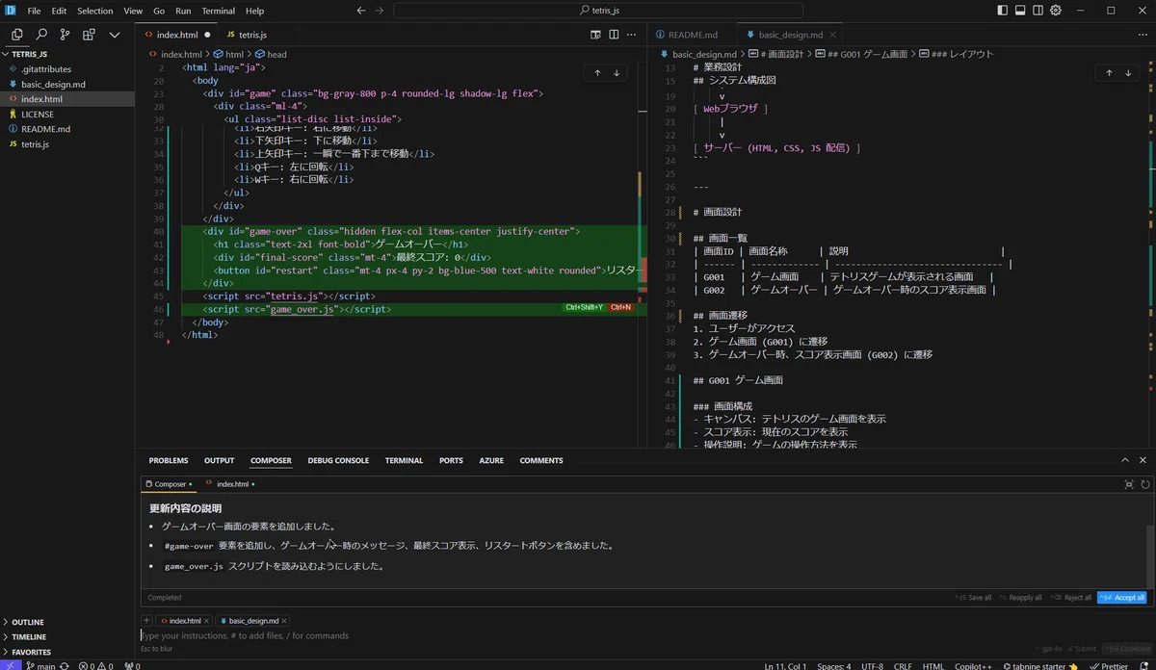Screen dimensions: 1156x670
Task: Switch to the DEBUG CONSOLE panel tab
Action: tap(338, 460)
